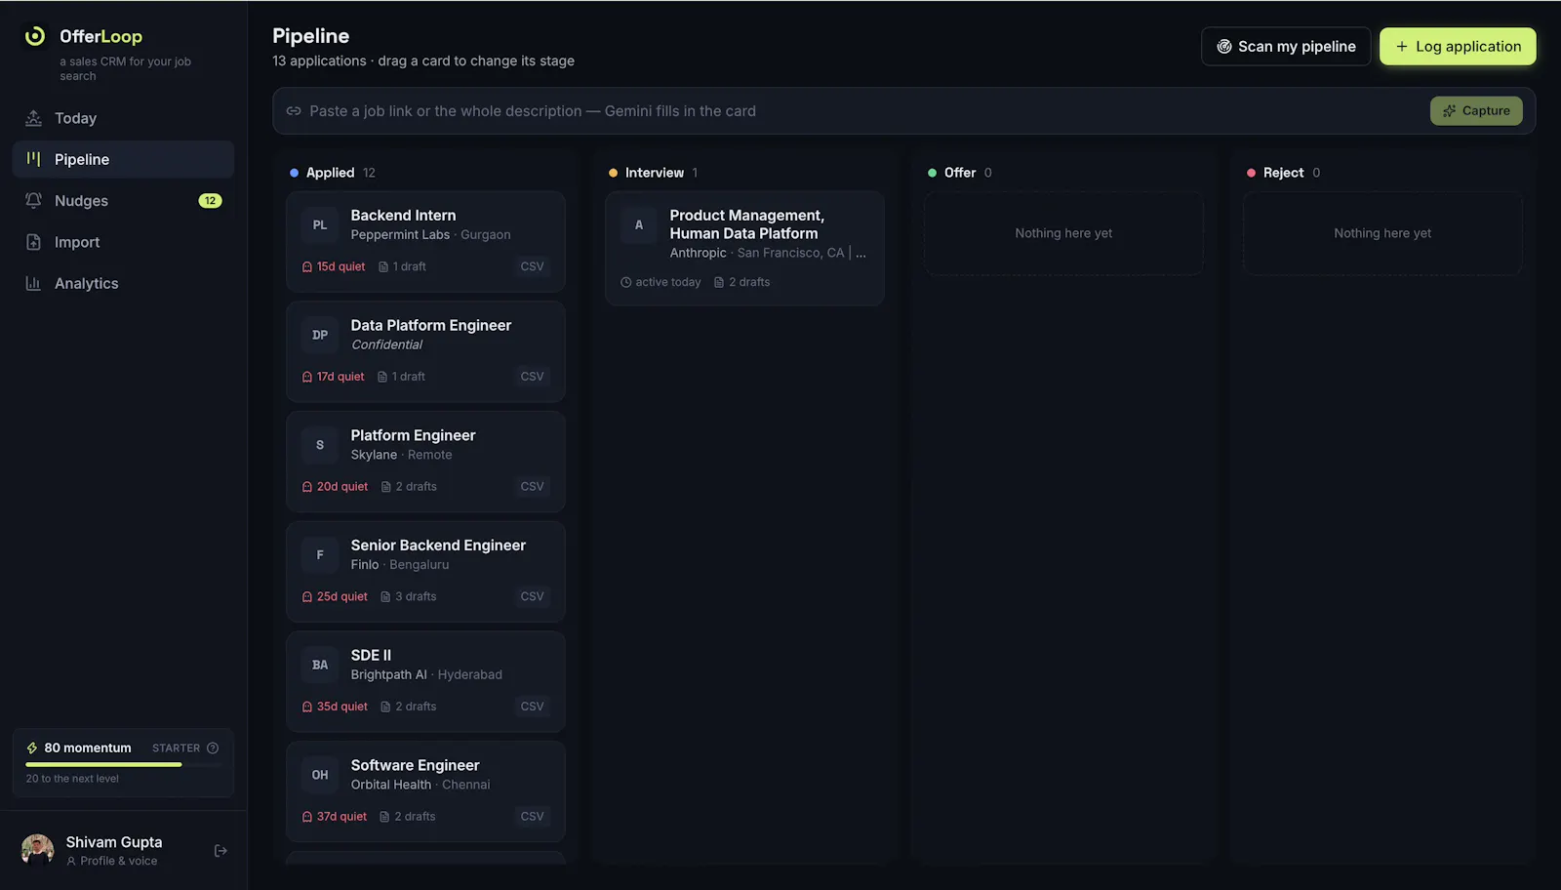This screenshot has height=890, width=1561.
Task: Click the momentum lightning bolt icon
Action: pos(32,748)
